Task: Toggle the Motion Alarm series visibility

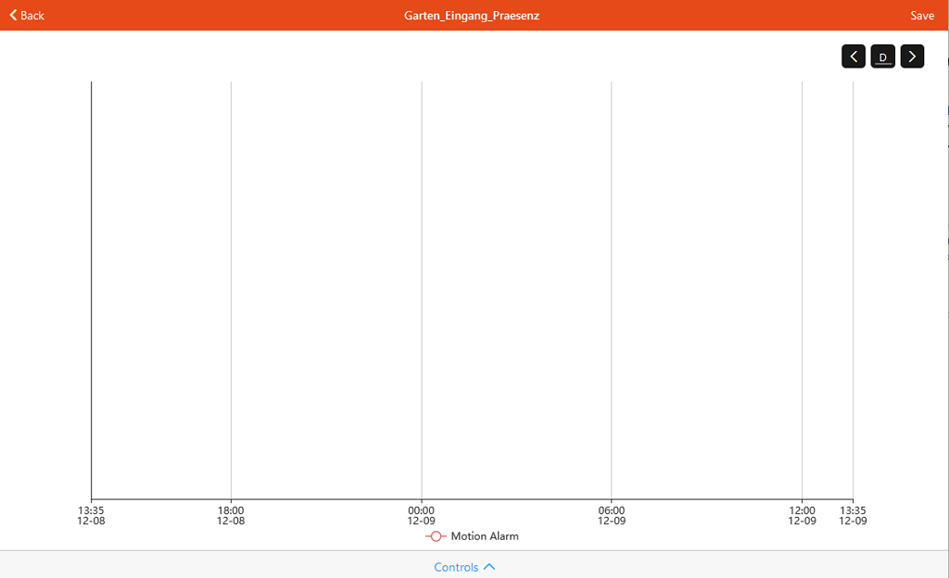Action: (473, 535)
